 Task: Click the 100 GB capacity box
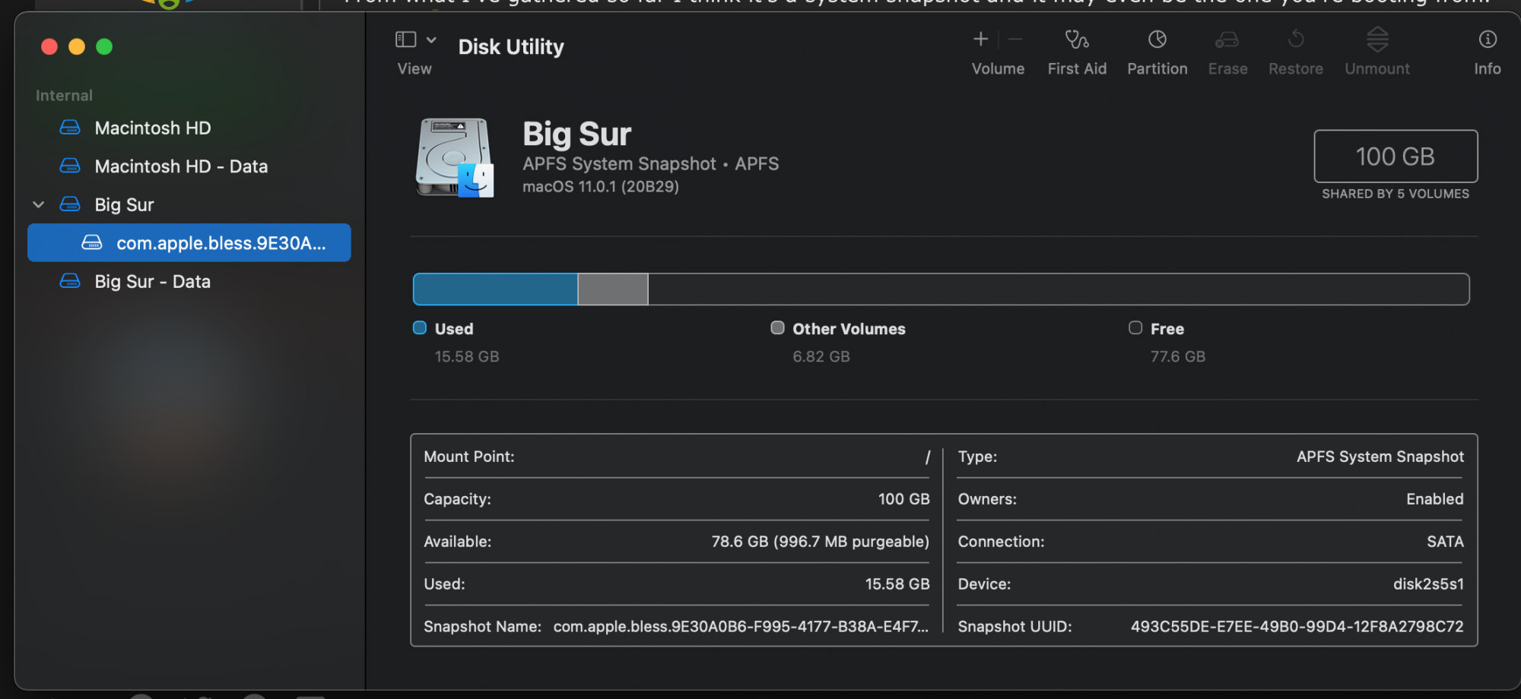(1396, 157)
